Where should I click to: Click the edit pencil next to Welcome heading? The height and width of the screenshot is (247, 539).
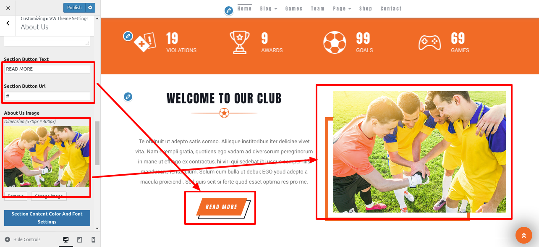(x=128, y=97)
